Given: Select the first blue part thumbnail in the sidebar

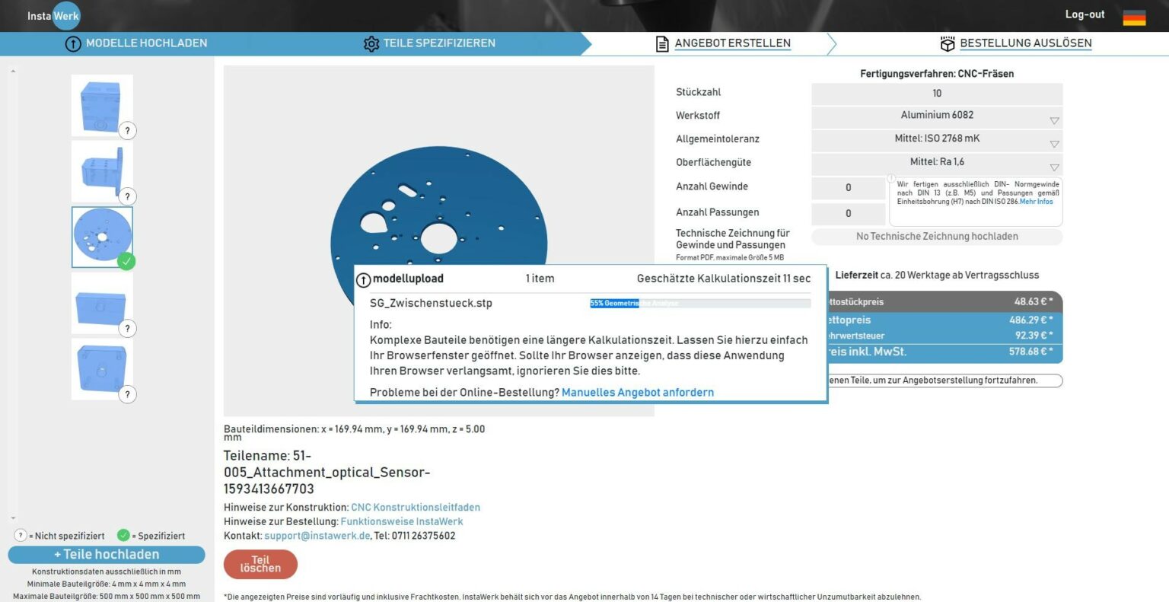Looking at the screenshot, I should coord(102,104).
